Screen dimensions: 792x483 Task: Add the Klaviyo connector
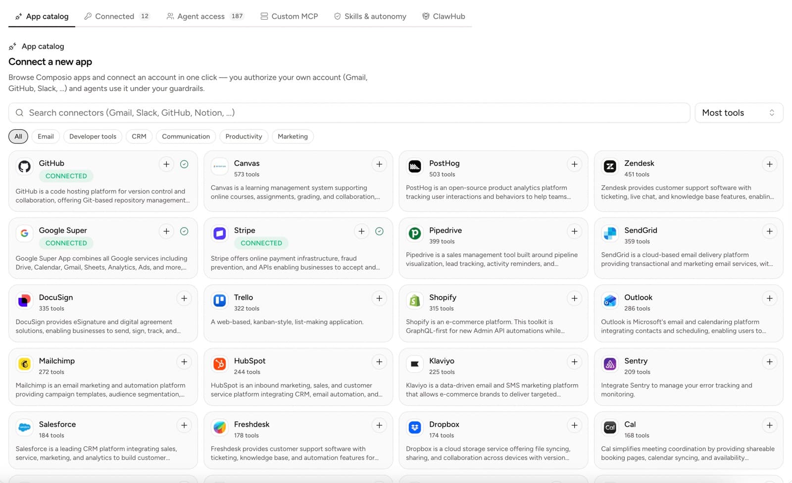(574, 362)
